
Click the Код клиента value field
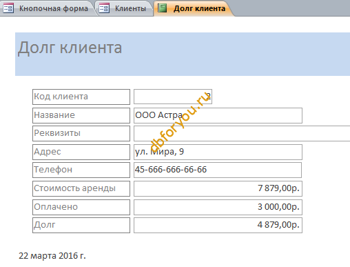[x=173, y=97]
